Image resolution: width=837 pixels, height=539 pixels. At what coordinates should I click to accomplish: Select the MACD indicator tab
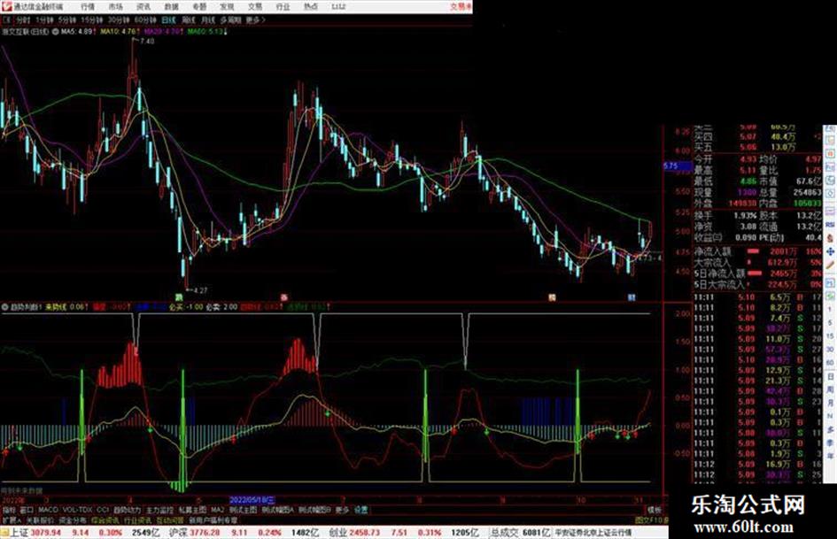(x=48, y=510)
